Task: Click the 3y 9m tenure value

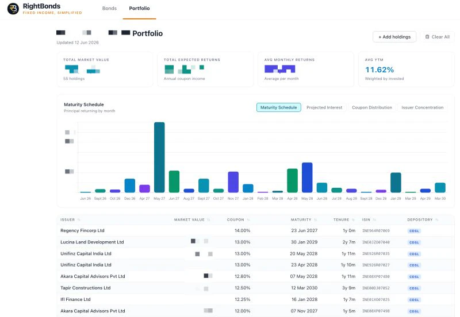Action: click(349, 288)
